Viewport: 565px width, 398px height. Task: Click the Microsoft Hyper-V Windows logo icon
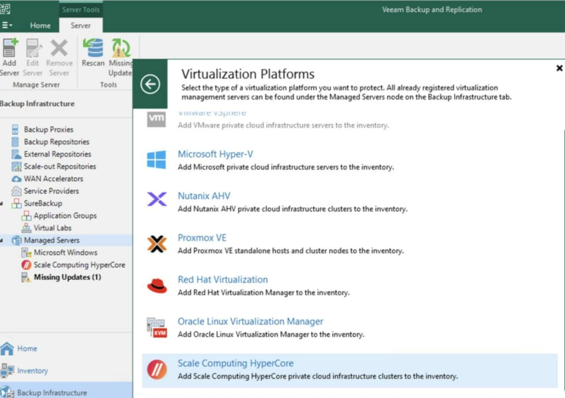[157, 160]
